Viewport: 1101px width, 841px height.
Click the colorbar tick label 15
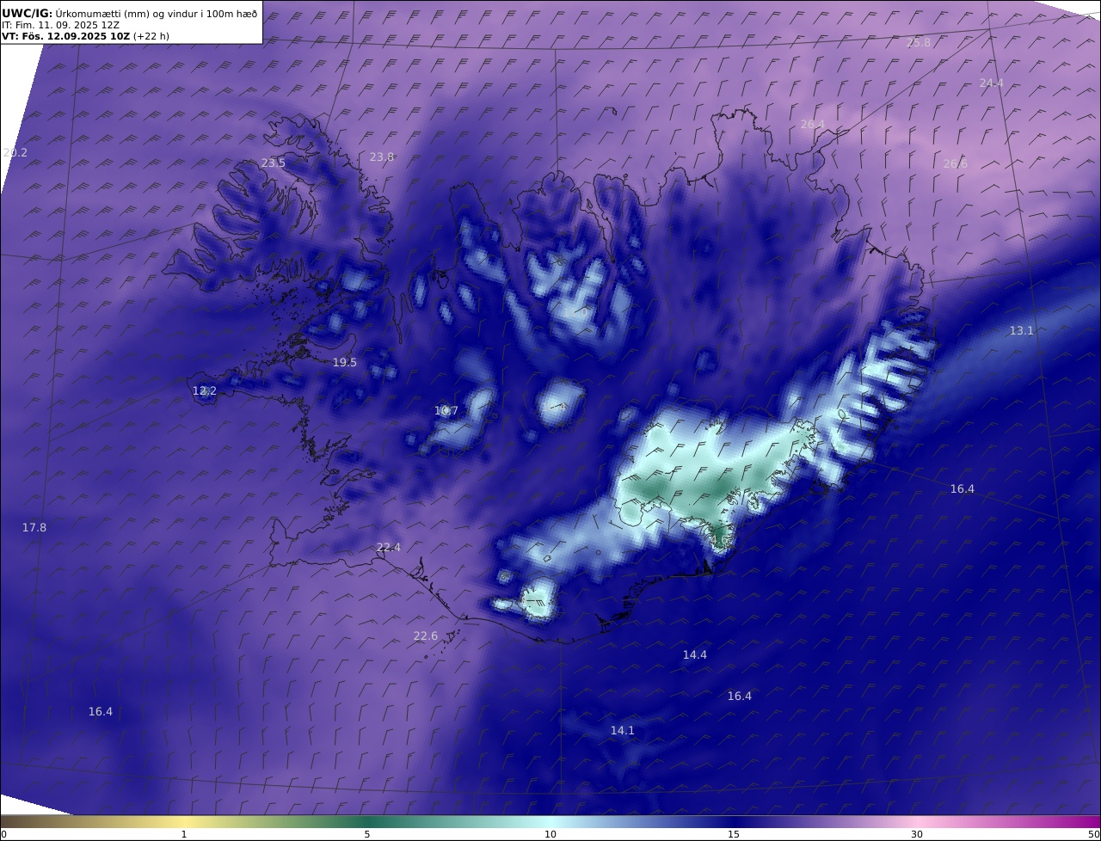click(x=734, y=834)
